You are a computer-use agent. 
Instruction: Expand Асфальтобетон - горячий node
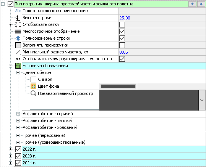18,114
